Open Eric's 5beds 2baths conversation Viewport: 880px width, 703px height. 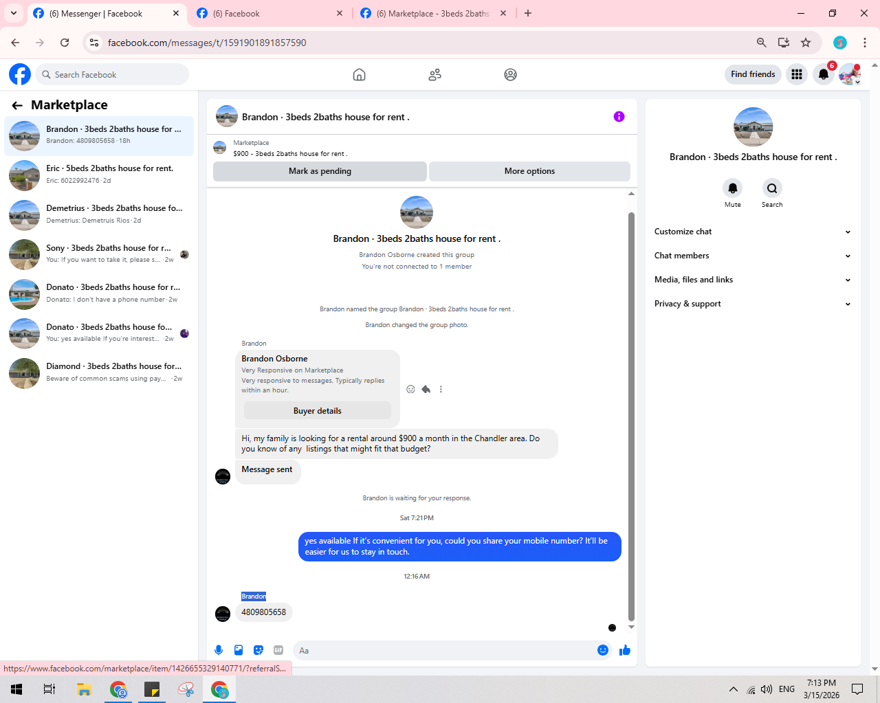click(x=99, y=175)
